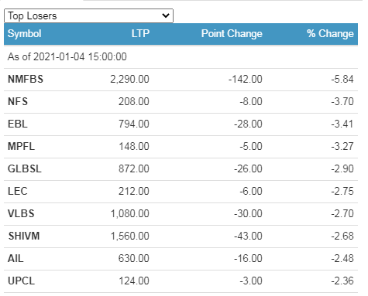
Task: Select the As of 2021-01-04 timestamp row
Action: (181, 57)
